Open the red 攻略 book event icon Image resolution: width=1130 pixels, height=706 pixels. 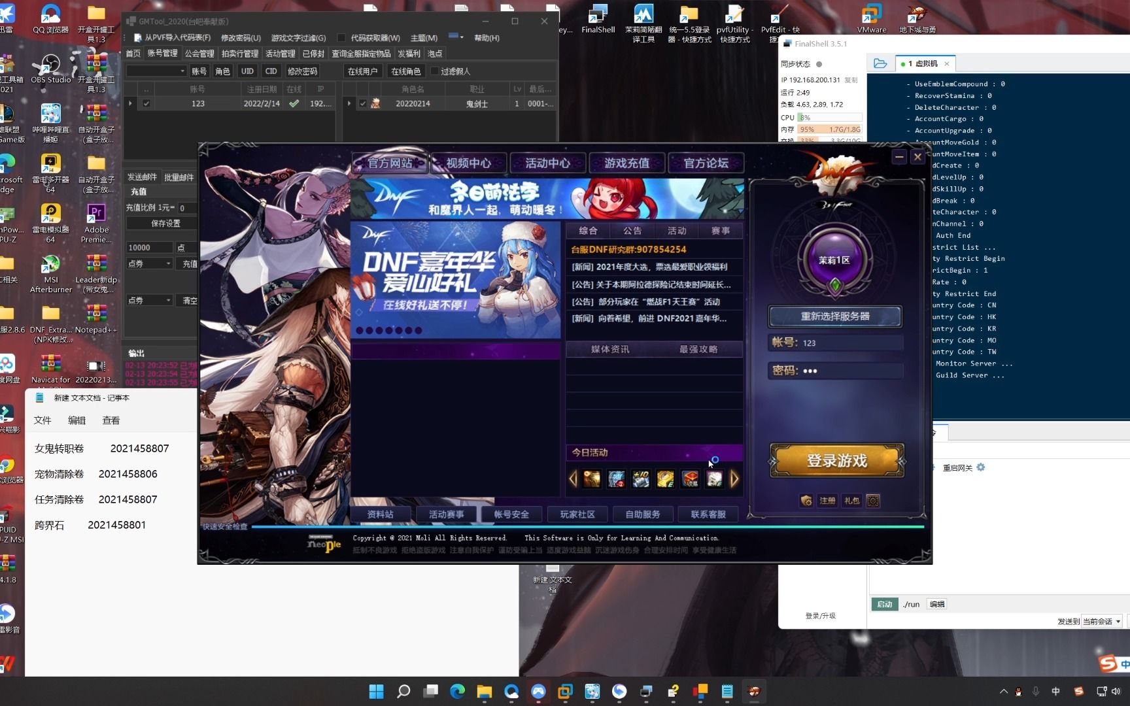[x=690, y=479]
